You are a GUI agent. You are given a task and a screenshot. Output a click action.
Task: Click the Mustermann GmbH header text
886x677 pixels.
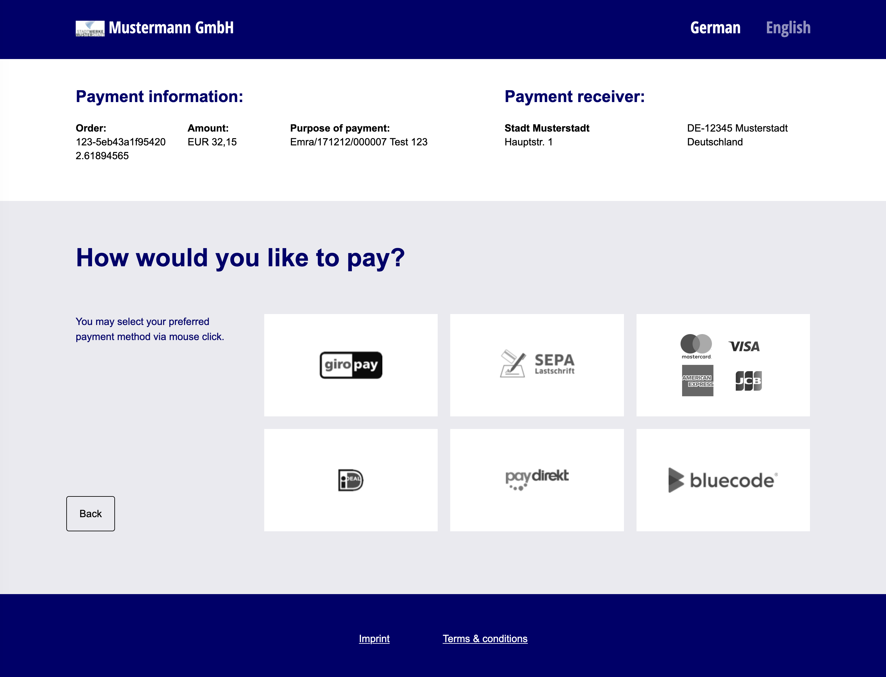pyautogui.click(x=171, y=28)
